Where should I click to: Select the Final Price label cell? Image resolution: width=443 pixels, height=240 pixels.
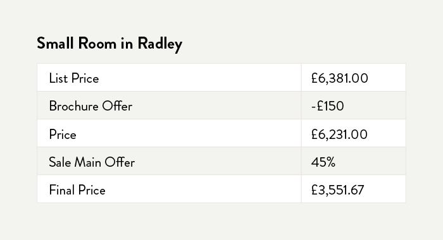point(169,189)
